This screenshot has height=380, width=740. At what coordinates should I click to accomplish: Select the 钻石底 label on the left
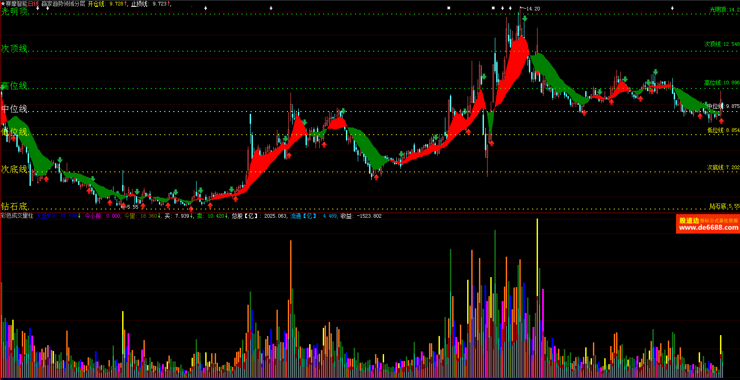click(x=15, y=206)
